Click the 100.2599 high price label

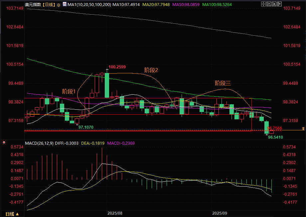coord(117,67)
